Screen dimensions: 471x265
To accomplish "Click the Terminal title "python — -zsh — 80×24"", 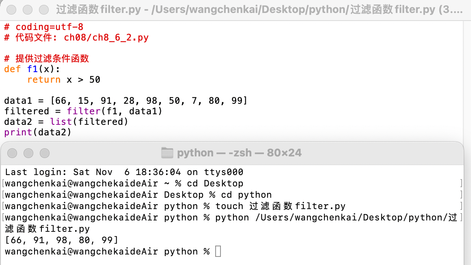I will coord(239,153).
